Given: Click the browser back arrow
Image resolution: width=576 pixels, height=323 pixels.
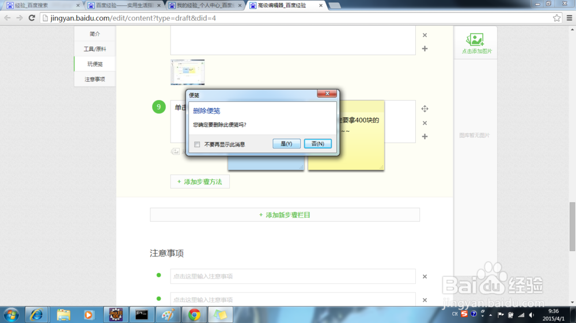Looking at the screenshot, I should (x=7, y=18).
